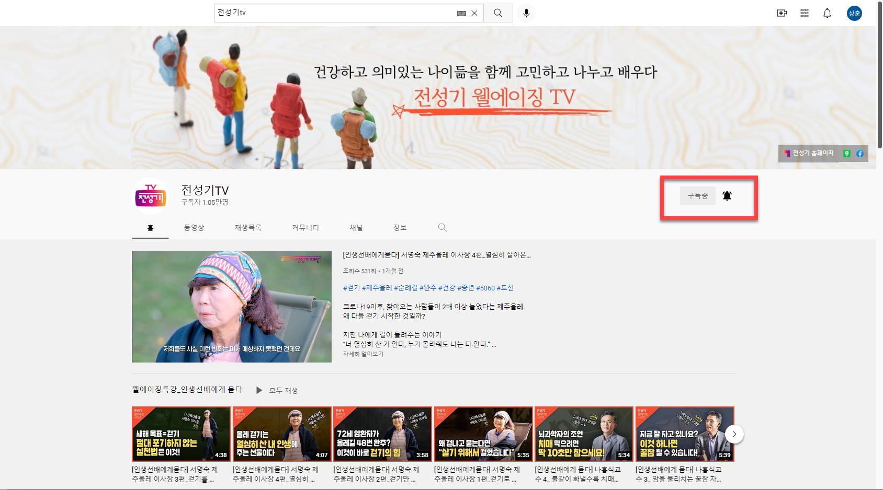This screenshot has height=490, width=883.
Task: Start voice search with microphone icon
Action: 526,13
